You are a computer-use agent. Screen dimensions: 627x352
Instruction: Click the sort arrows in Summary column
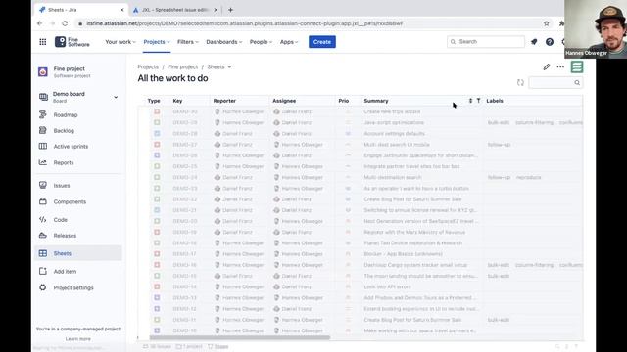[x=470, y=101]
